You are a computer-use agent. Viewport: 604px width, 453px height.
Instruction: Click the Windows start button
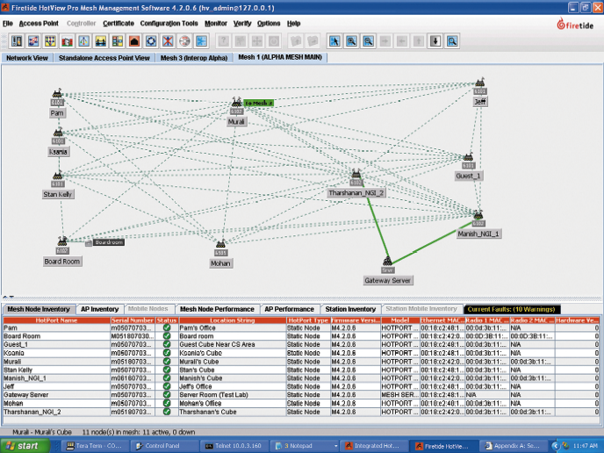pyautogui.click(x=25, y=446)
